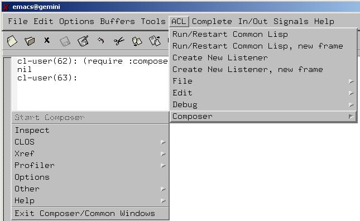
Task: Click the X close-buffer toolbar icon
Action: pos(47,40)
